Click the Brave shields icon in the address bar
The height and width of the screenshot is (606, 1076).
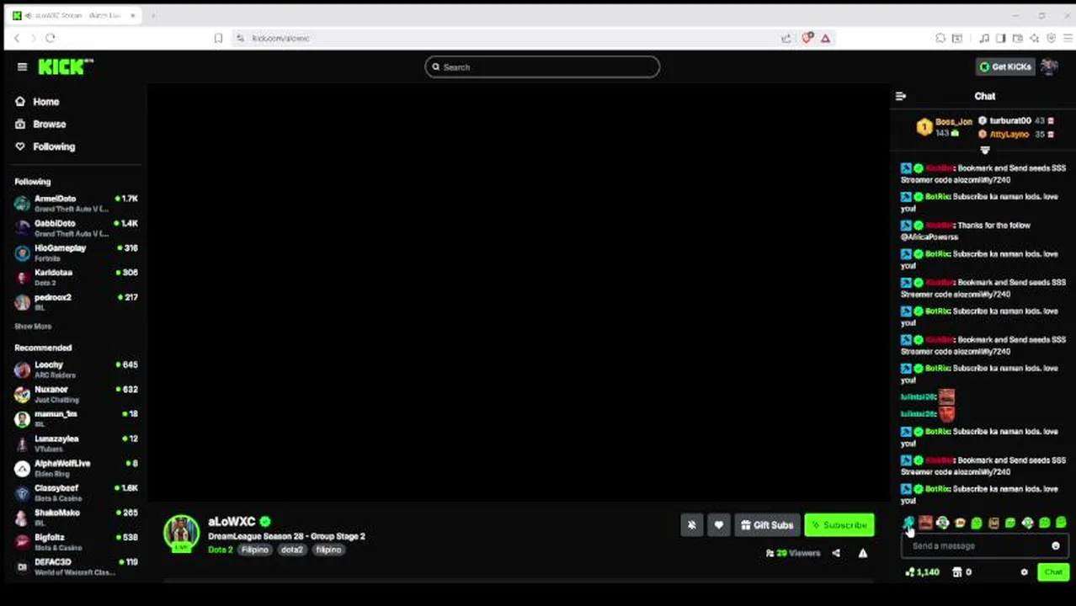point(808,38)
